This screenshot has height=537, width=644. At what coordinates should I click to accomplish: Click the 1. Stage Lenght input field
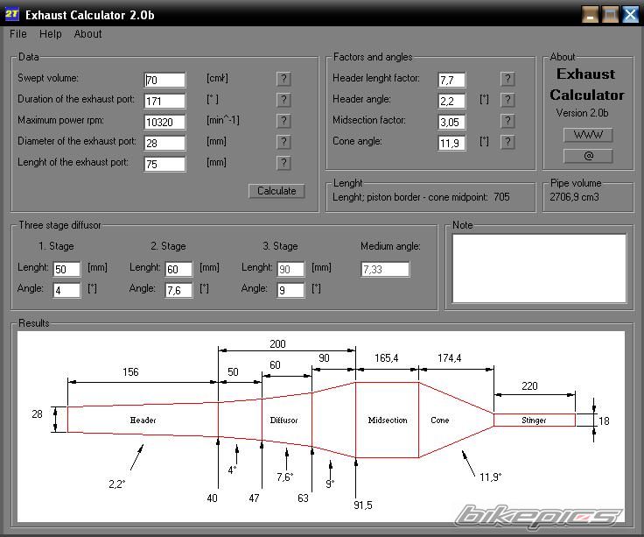66,269
